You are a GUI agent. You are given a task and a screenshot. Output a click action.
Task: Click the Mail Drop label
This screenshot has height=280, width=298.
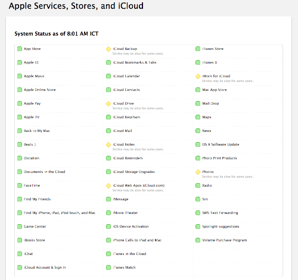click(x=210, y=103)
